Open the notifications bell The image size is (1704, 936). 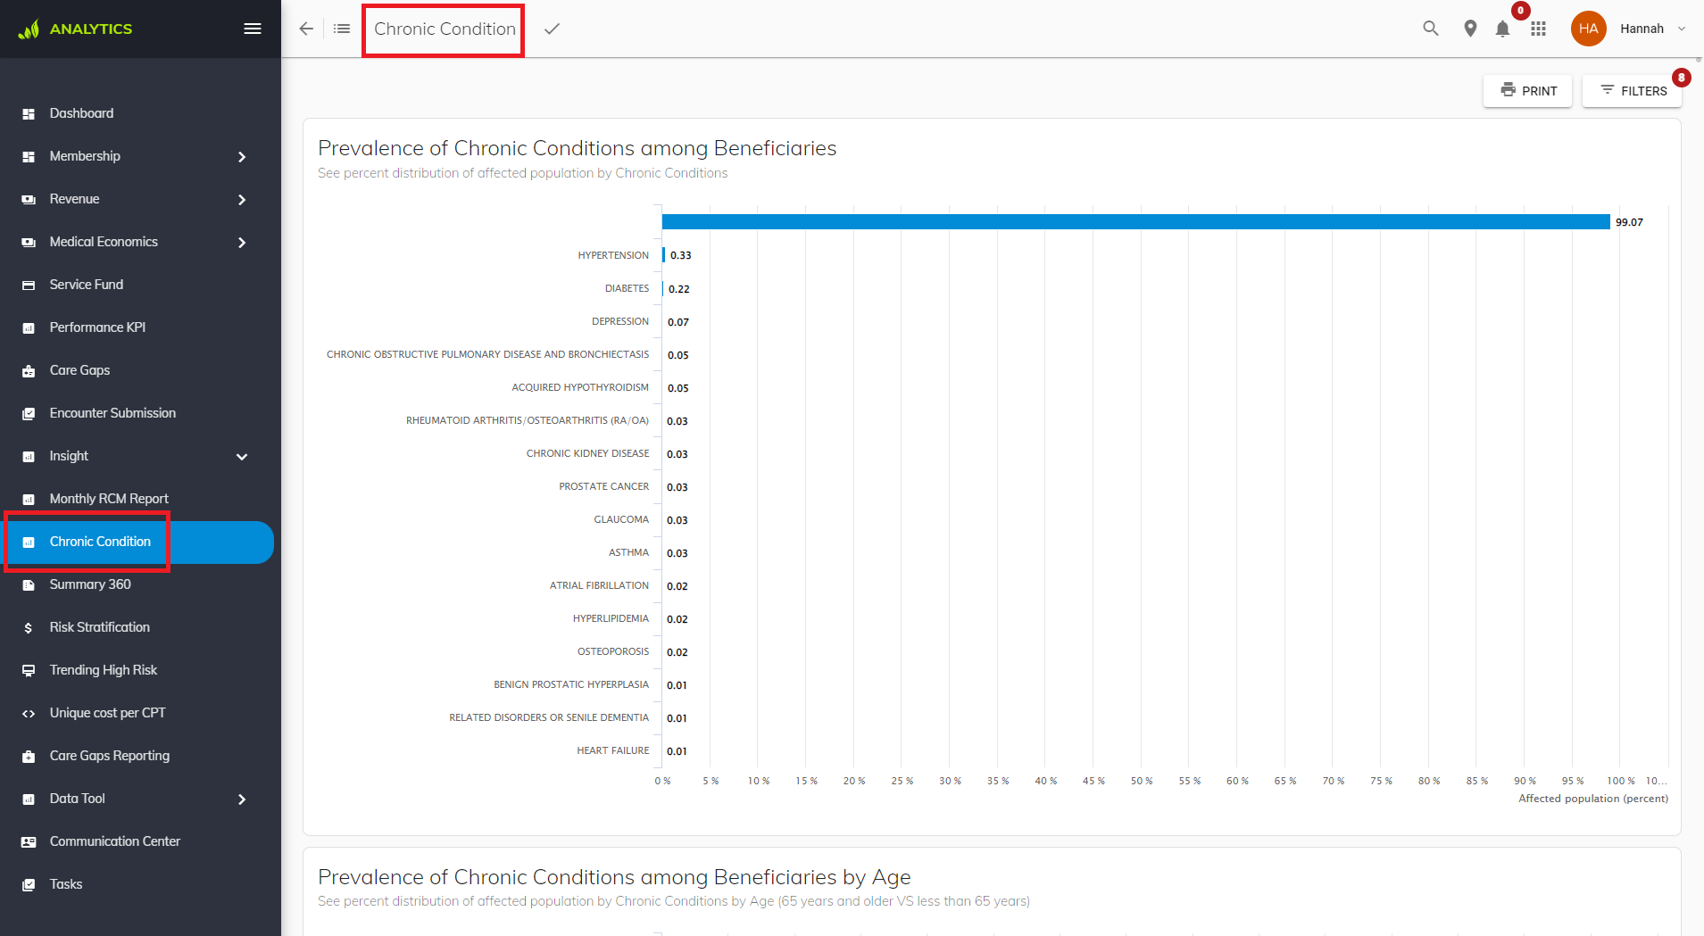click(x=1502, y=29)
